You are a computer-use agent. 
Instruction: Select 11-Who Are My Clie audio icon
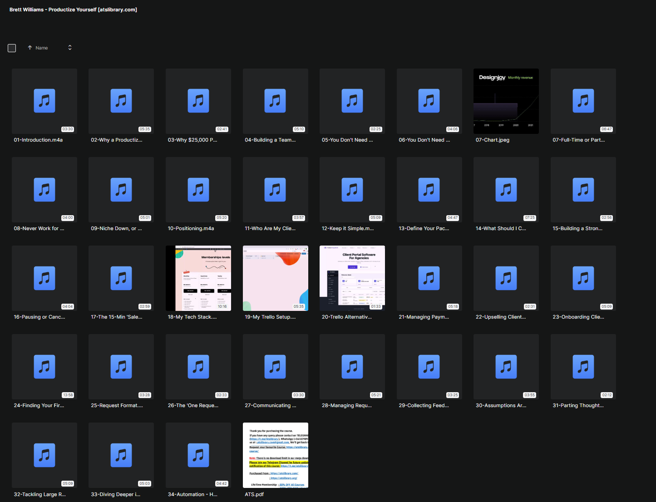[275, 190]
